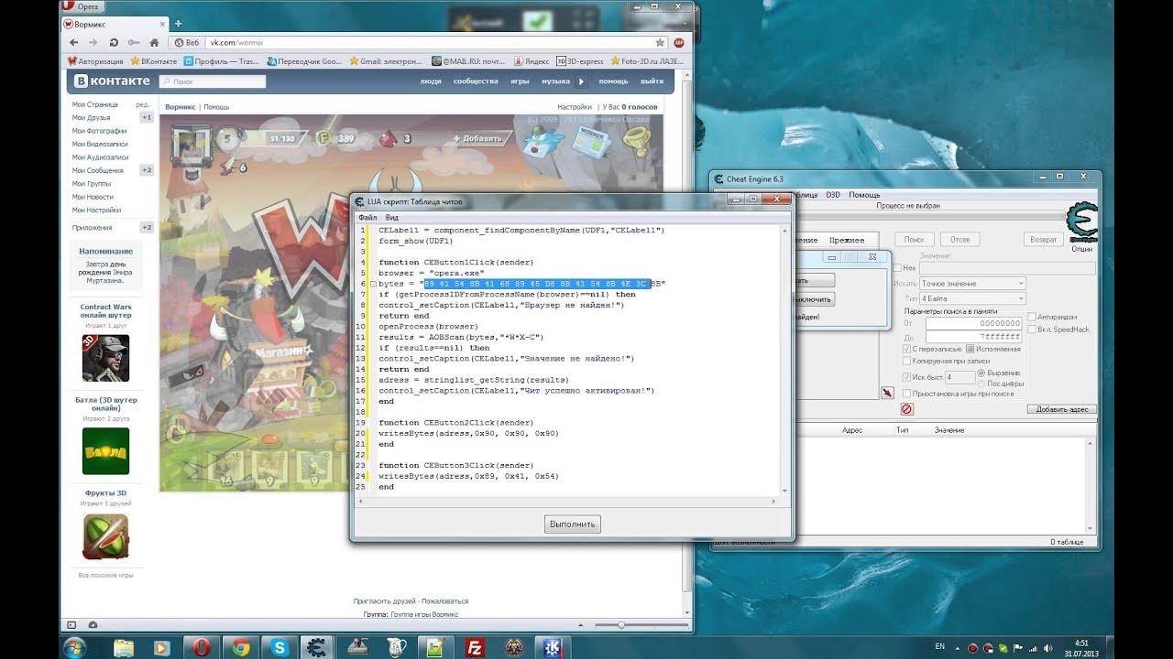The width and height of the screenshot is (1173, 659).
Task: Open ВКонтакте bookmark
Action: point(154,61)
